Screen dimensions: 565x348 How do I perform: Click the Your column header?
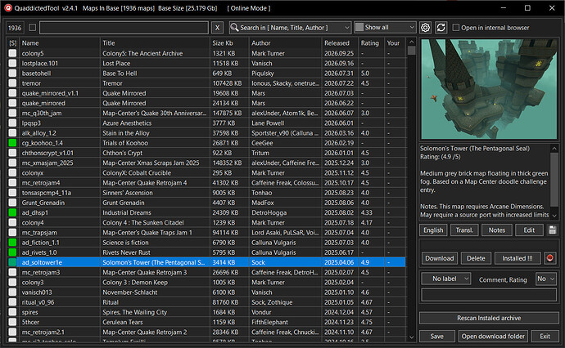coord(395,42)
